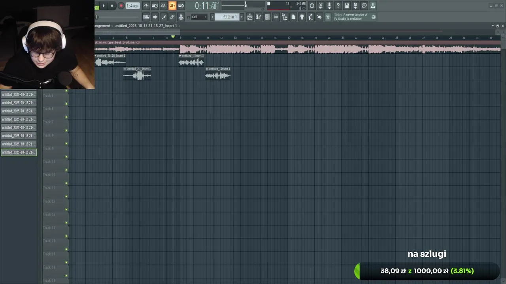This screenshot has height=284, width=506.
Task: Disable the highlighted blend recording button
Action: [x=172, y=6]
